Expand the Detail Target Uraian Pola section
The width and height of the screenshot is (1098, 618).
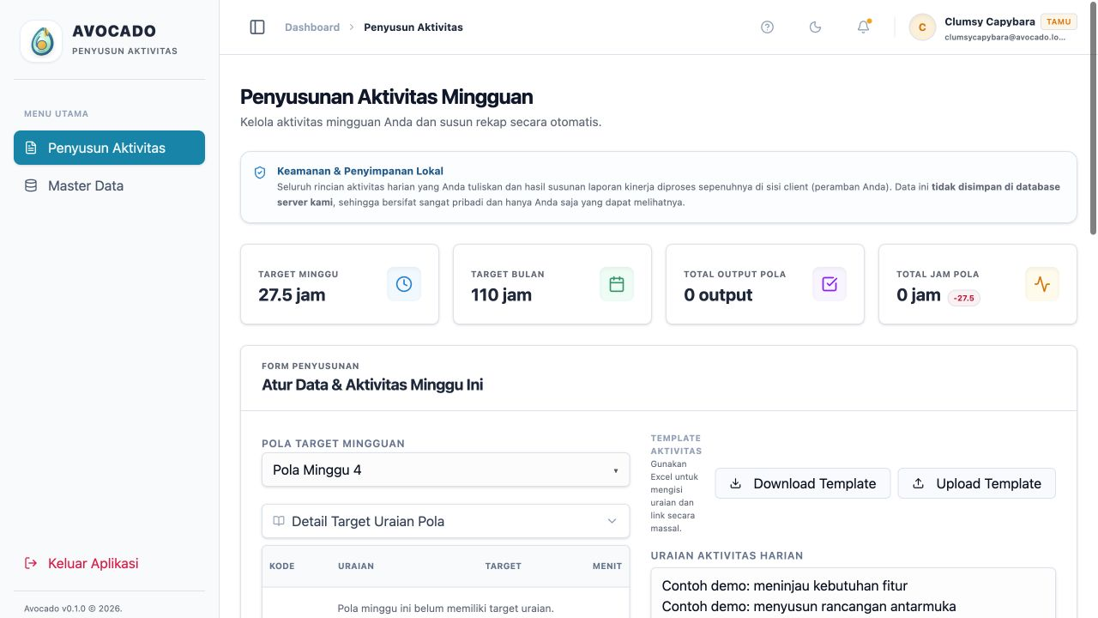446,521
